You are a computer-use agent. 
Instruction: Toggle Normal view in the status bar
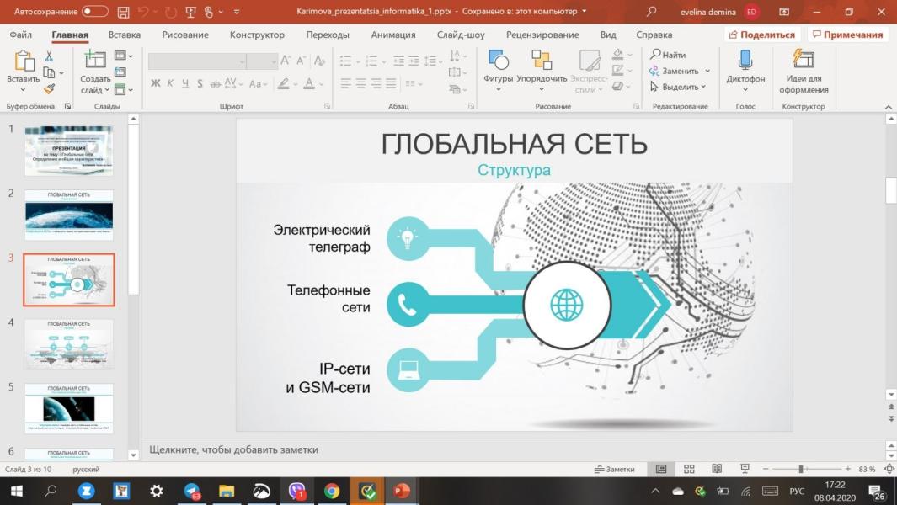[661, 469]
